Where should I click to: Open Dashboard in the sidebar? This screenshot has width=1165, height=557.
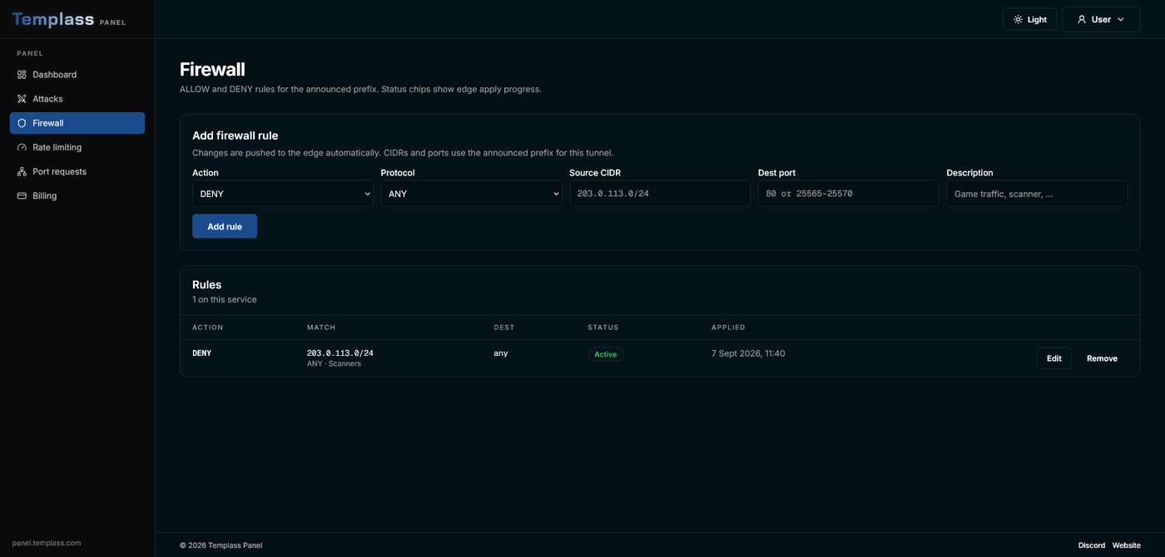(x=77, y=75)
